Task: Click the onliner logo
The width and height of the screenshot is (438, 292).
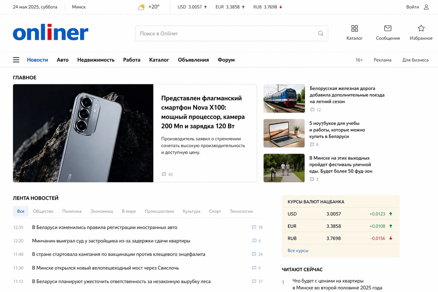Action: pos(50,33)
